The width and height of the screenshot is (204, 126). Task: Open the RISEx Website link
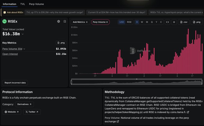(12, 112)
